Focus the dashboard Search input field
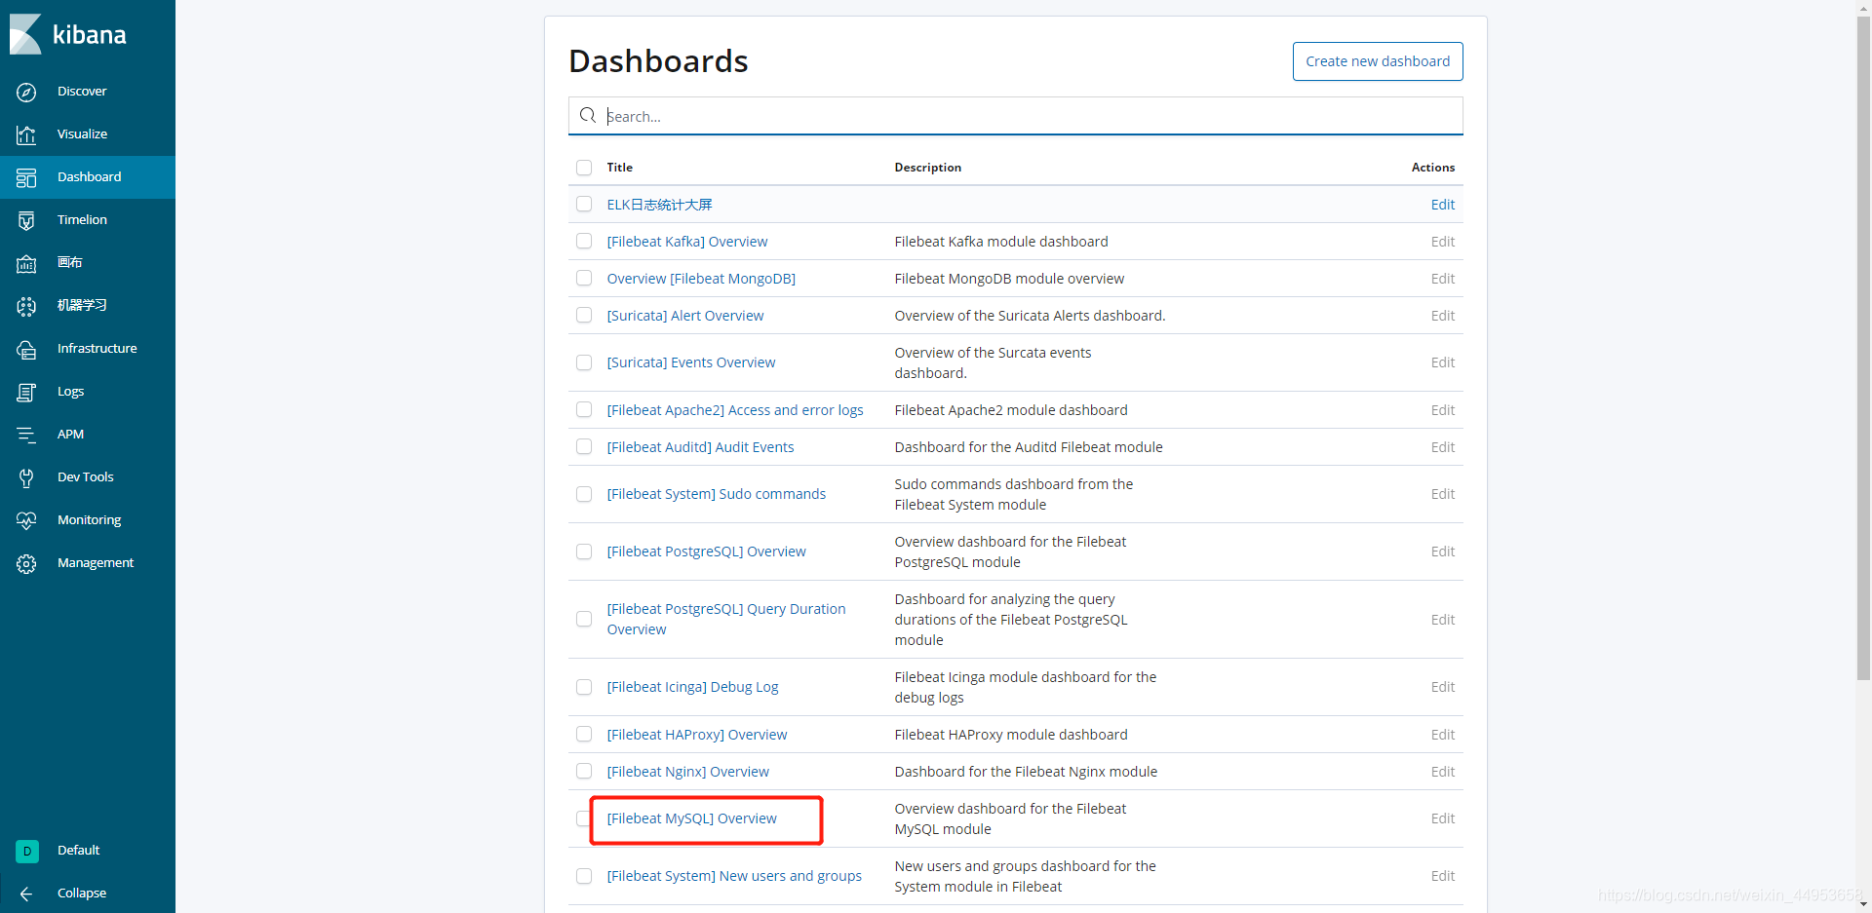 click(1016, 116)
